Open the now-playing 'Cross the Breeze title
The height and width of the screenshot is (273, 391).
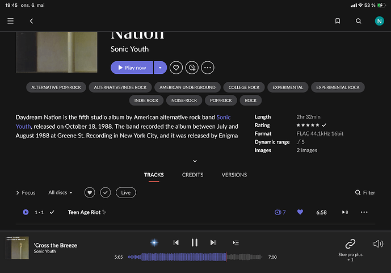coord(56,245)
